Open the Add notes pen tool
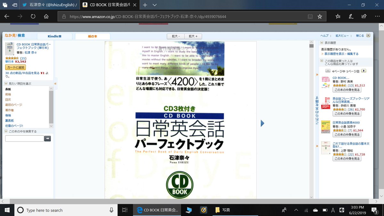Screen dimensions: 384x216 351,16
